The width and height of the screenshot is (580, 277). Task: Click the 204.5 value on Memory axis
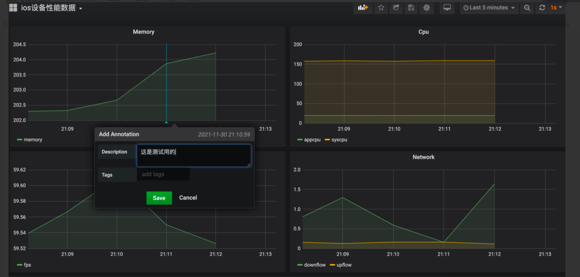tap(20, 45)
